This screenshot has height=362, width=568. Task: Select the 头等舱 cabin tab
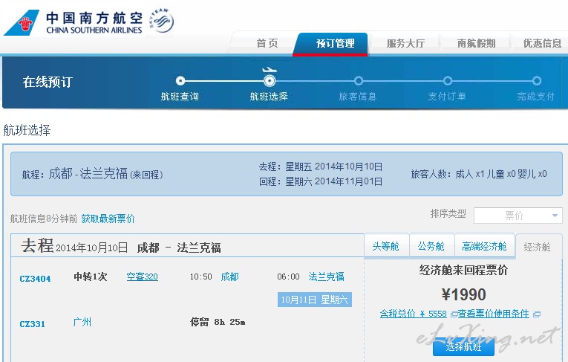click(x=386, y=246)
